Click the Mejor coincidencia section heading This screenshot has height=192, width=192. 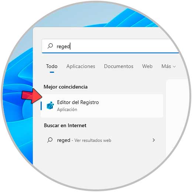tap(66, 87)
